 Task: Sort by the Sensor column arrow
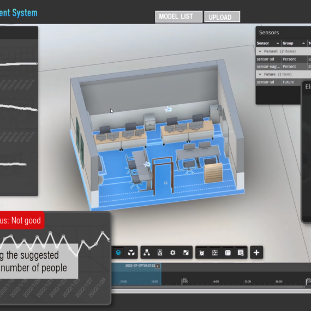point(278,43)
